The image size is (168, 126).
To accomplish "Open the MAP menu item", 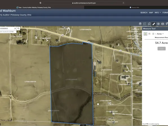I will (151, 12).
